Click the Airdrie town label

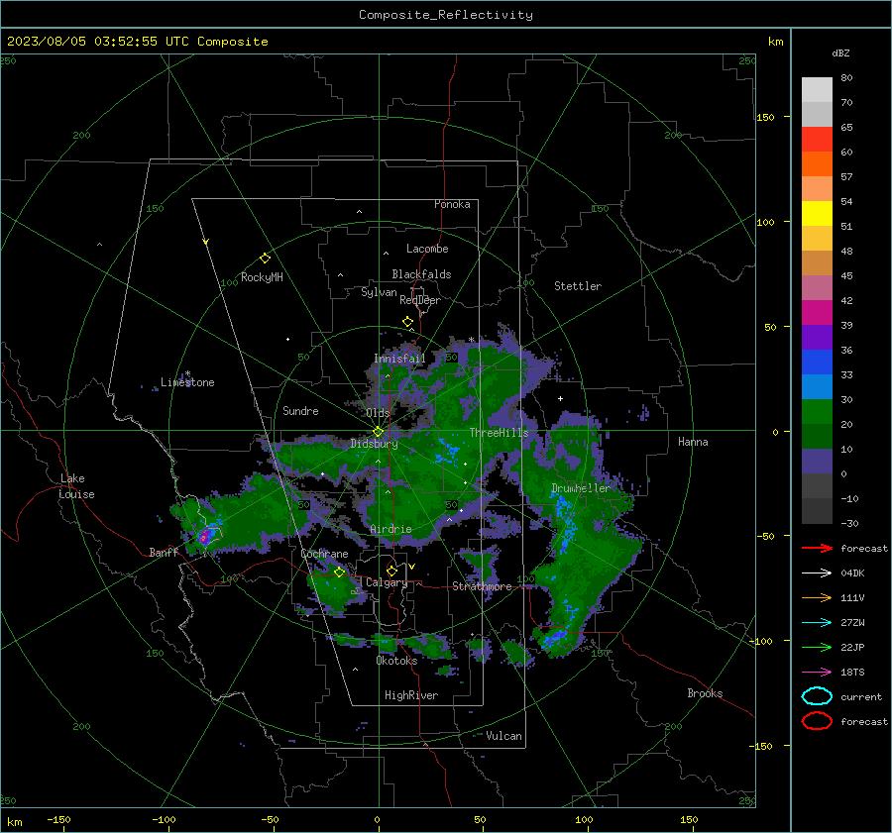(390, 529)
